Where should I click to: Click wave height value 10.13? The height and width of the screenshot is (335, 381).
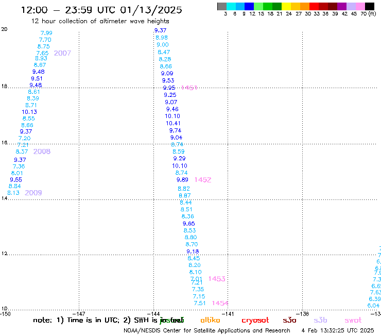(x=29, y=112)
